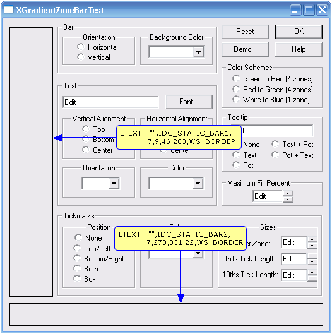The image size is (332, 334).
Task: Launch the Demo... button
Action: tap(245, 49)
